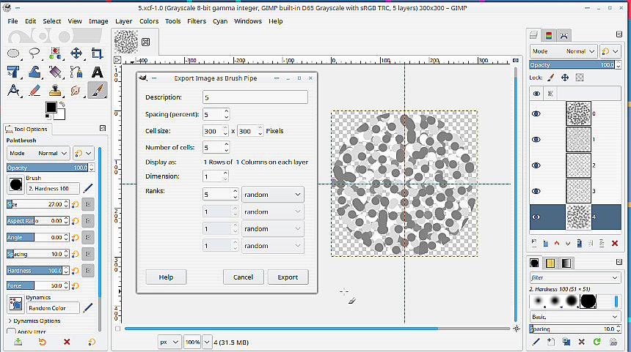
Task: Click the Export button
Action: pyautogui.click(x=288, y=277)
